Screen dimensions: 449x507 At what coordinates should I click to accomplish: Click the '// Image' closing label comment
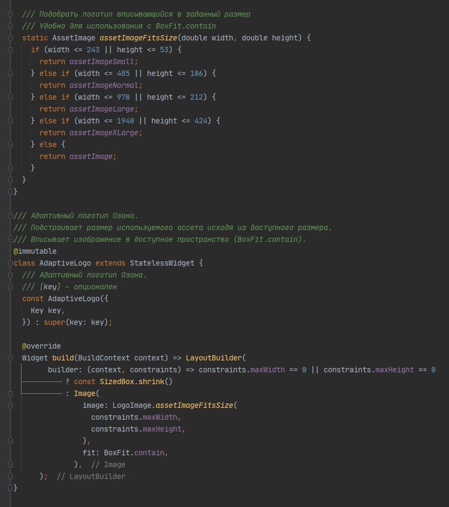click(x=108, y=464)
